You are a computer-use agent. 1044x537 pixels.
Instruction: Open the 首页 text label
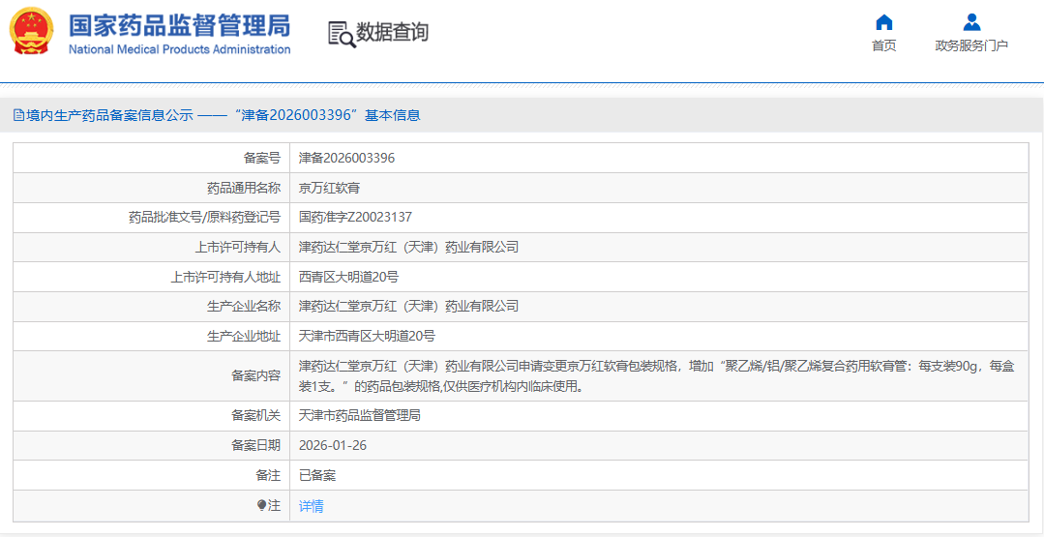click(883, 45)
